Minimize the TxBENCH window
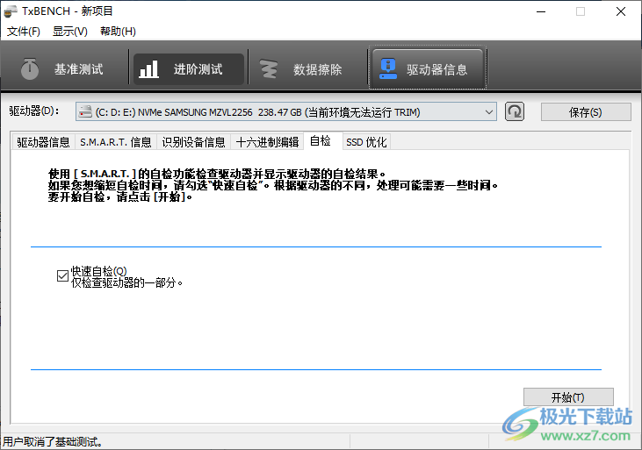This screenshot has width=642, height=450. coord(541,11)
